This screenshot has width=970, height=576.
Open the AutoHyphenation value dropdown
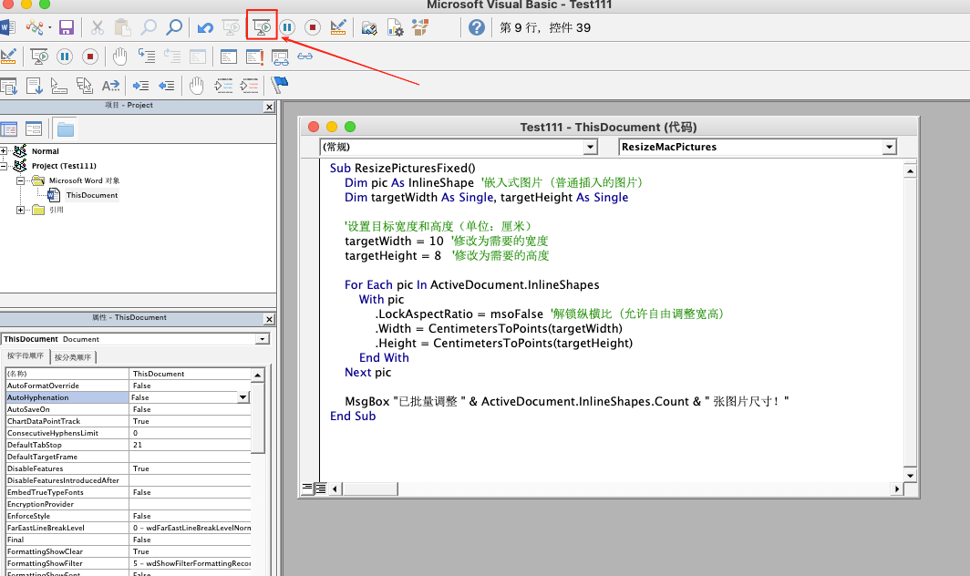[x=243, y=397]
